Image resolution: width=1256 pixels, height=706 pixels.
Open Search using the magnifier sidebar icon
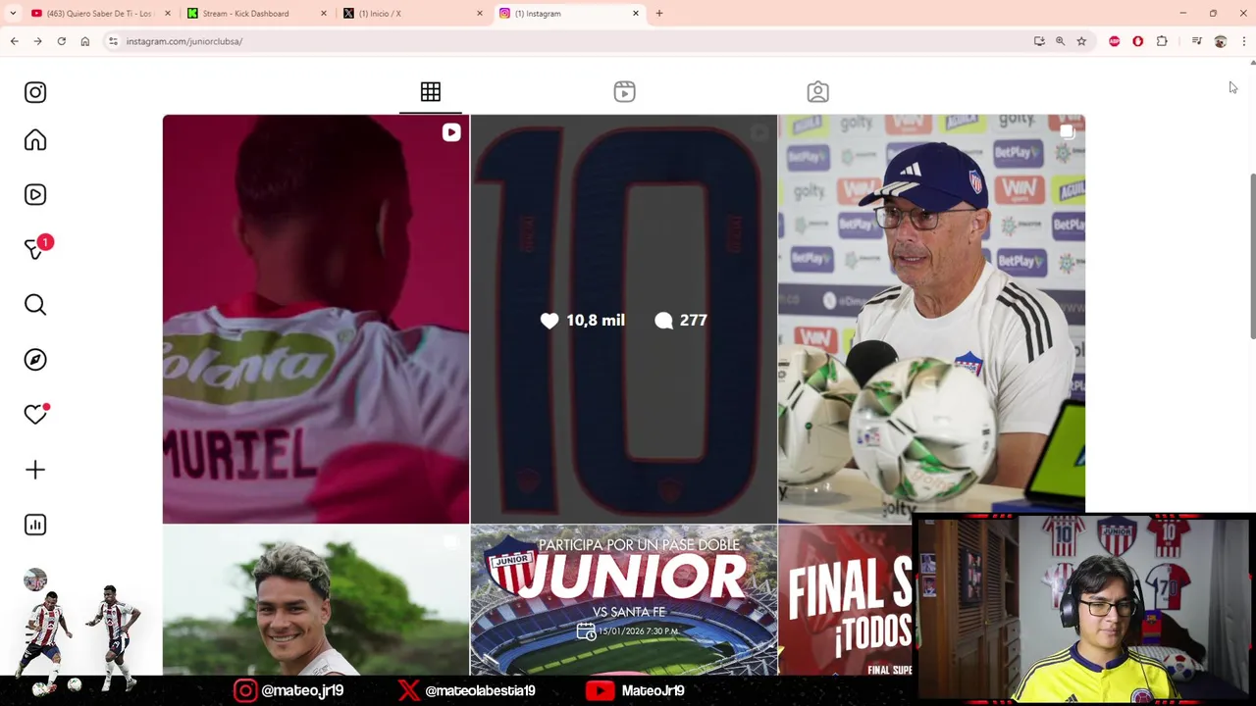coord(35,305)
